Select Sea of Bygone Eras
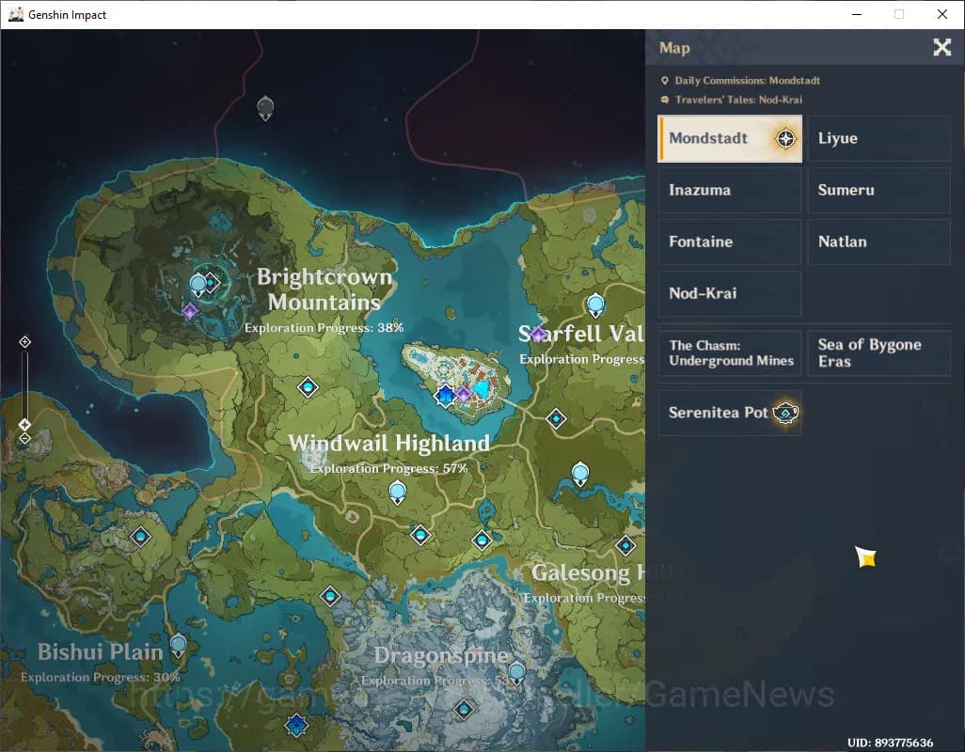This screenshot has height=752, width=965. click(878, 353)
